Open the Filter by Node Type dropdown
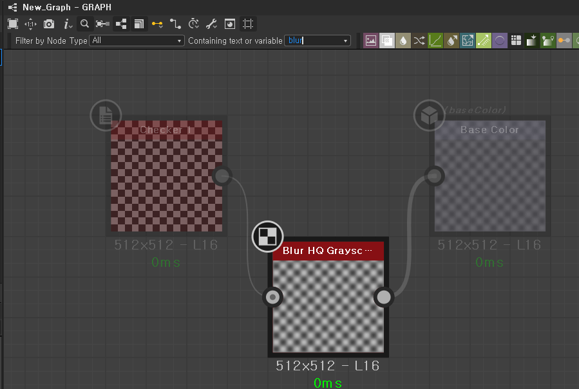The height and width of the screenshot is (389, 579). pyautogui.click(x=137, y=40)
